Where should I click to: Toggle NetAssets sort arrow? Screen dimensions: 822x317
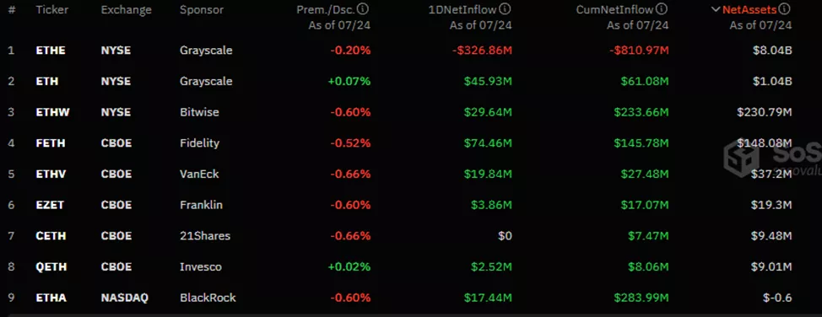tap(716, 9)
